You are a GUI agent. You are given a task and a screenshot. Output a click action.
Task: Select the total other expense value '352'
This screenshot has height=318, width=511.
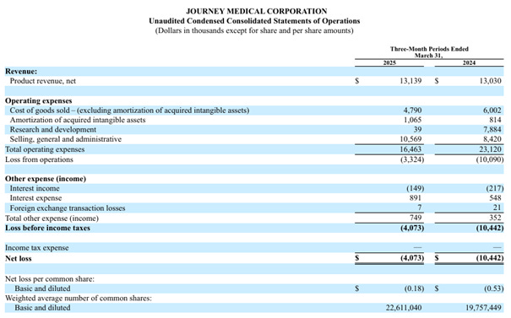point(495,218)
